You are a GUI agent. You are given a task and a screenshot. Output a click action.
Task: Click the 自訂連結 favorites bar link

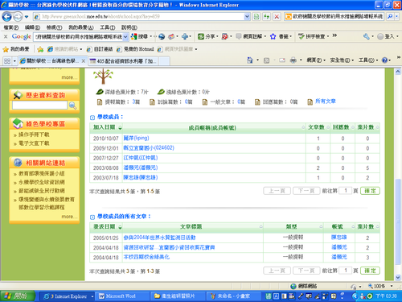[x=100, y=49]
